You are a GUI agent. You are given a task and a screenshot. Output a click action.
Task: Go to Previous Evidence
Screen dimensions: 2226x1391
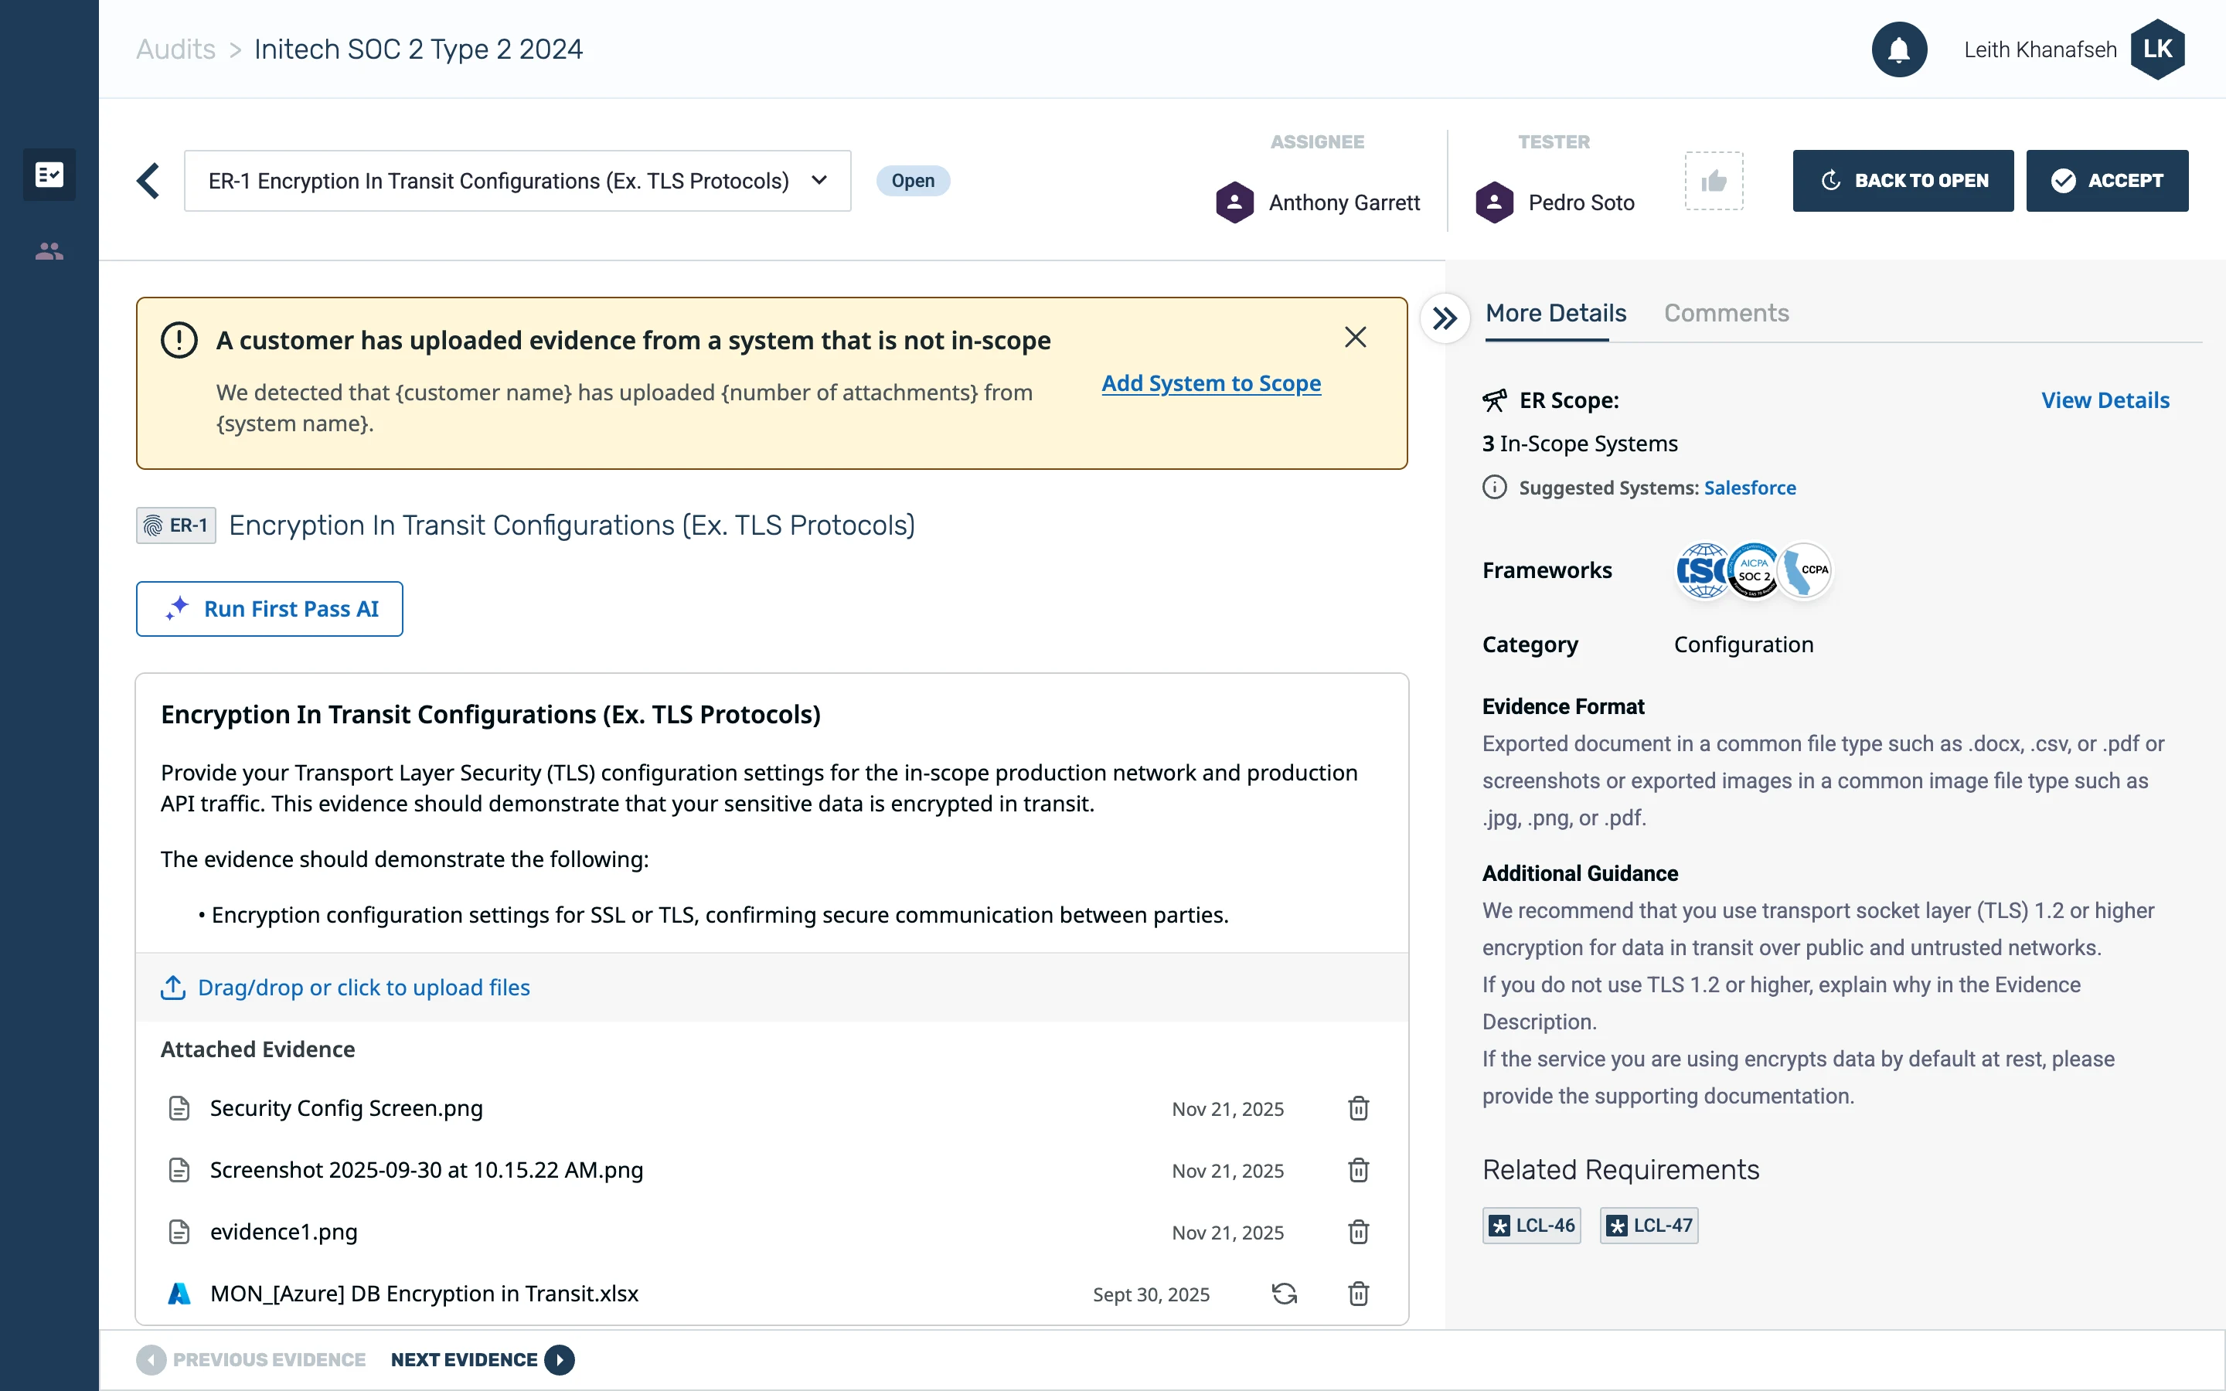[251, 1360]
